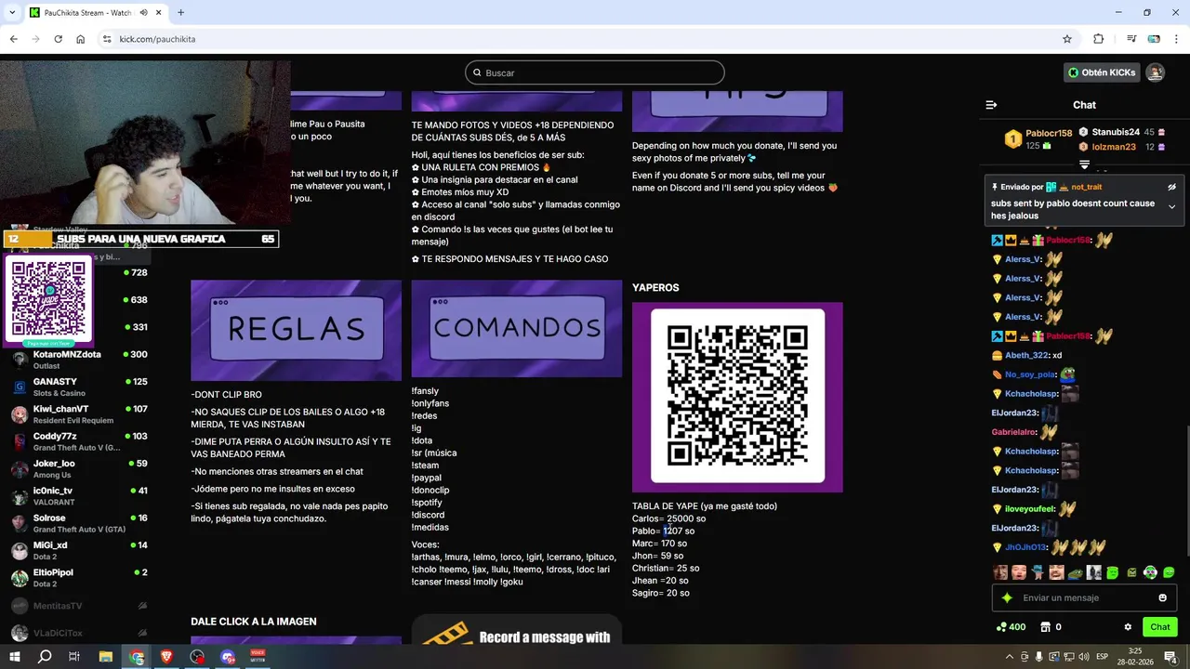
Task: Open the browser Extensions puzzle icon
Action: coord(1098,39)
